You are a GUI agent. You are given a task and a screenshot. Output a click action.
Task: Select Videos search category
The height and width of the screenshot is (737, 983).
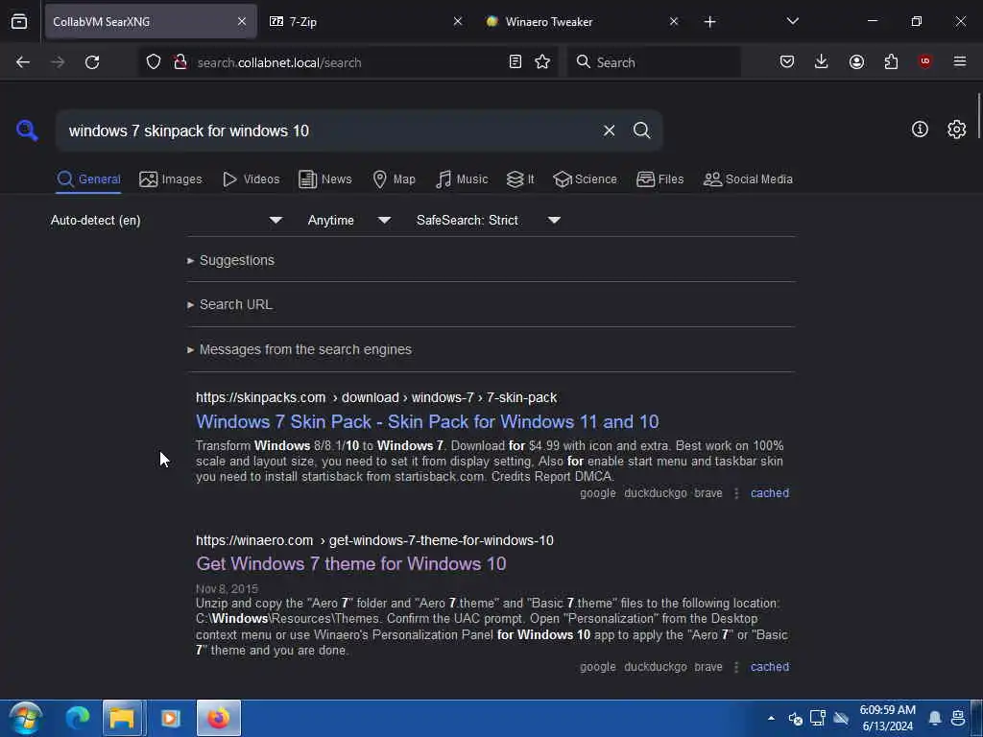click(252, 179)
